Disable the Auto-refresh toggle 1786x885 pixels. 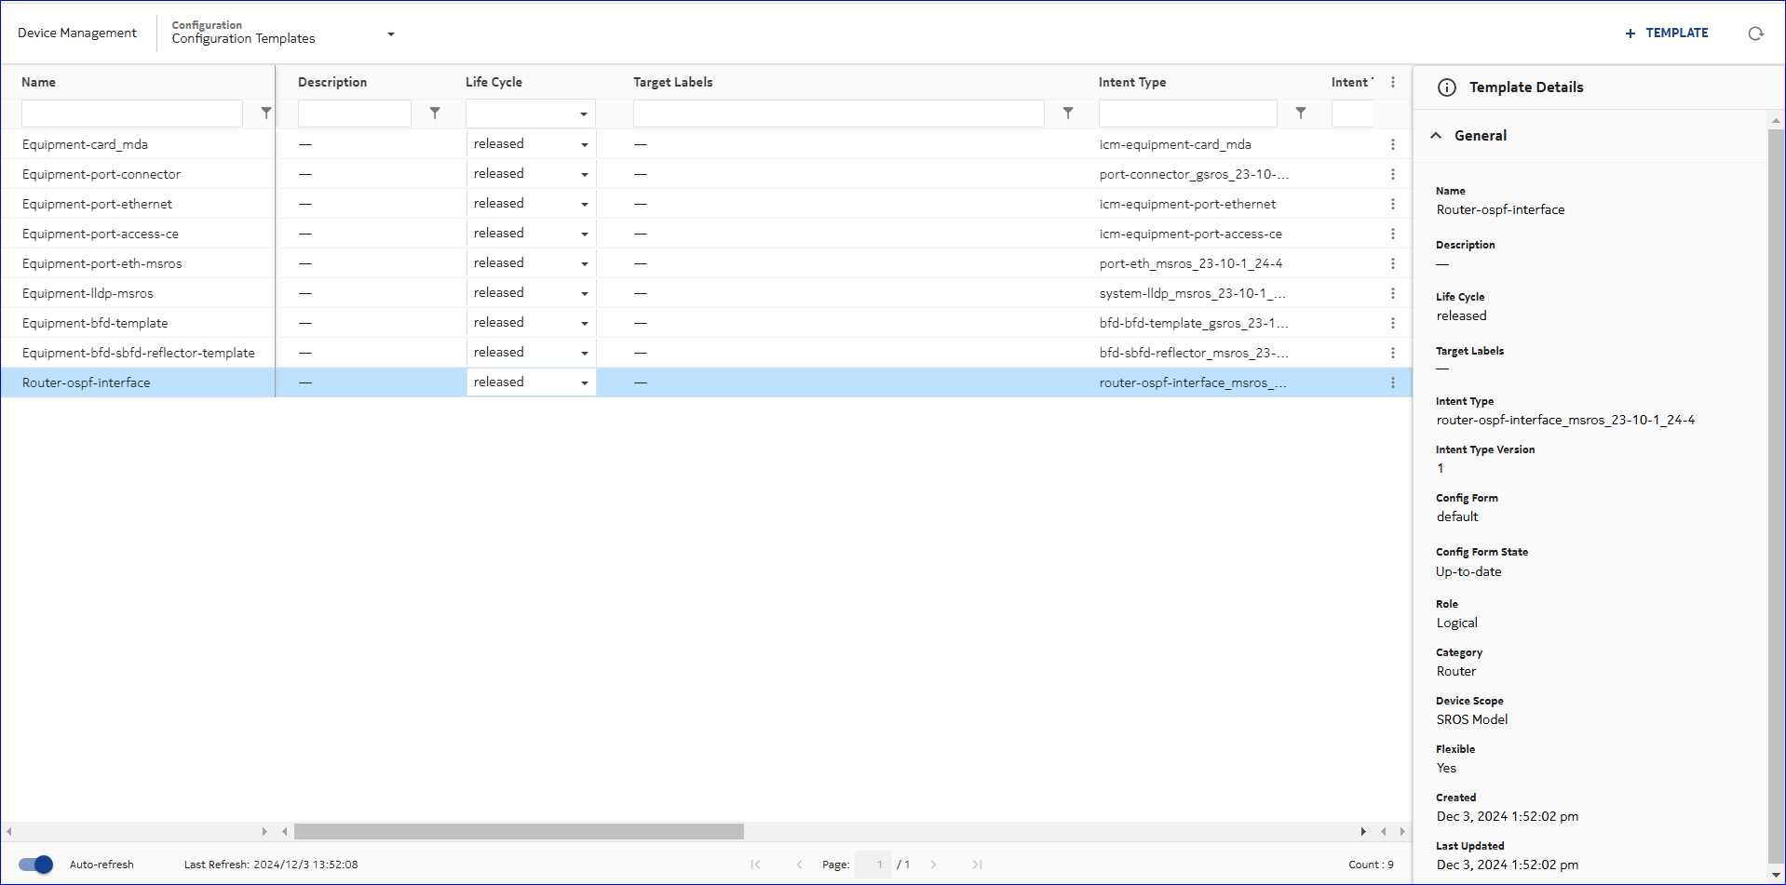[x=36, y=865]
